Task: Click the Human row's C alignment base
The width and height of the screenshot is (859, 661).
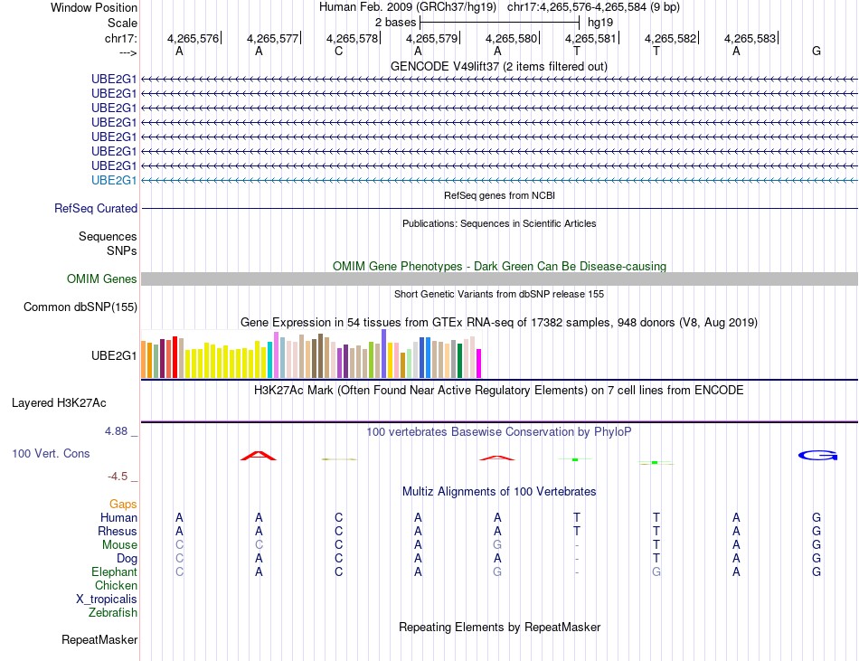Action: (x=338, y=517)
